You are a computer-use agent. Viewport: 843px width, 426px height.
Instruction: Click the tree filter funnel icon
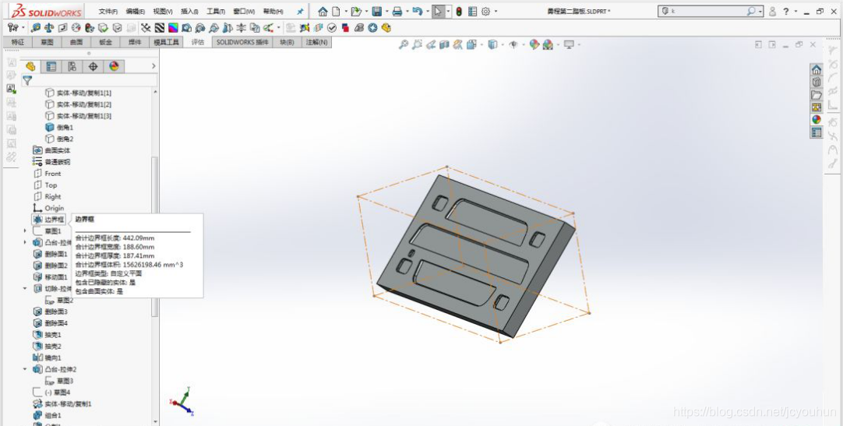pos(27,80)
